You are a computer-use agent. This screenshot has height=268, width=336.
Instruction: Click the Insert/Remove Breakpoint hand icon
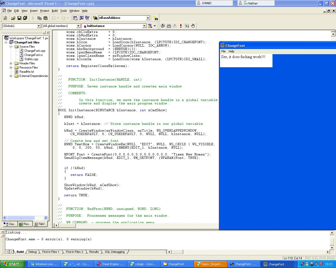(x=193, y=26)
